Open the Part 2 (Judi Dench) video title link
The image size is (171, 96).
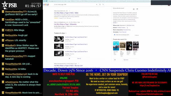pos(76,45)
